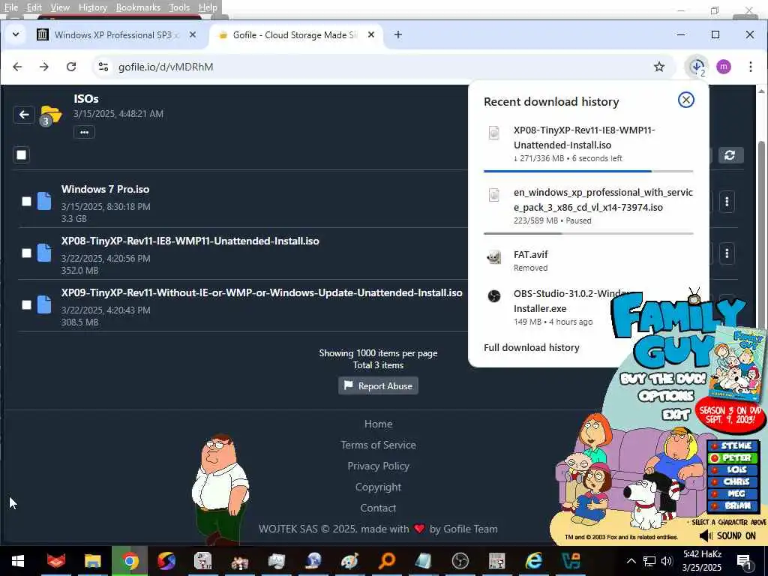
Task: Open Chrome downloads toolbar icon
Action: click(x=697, y=67)
